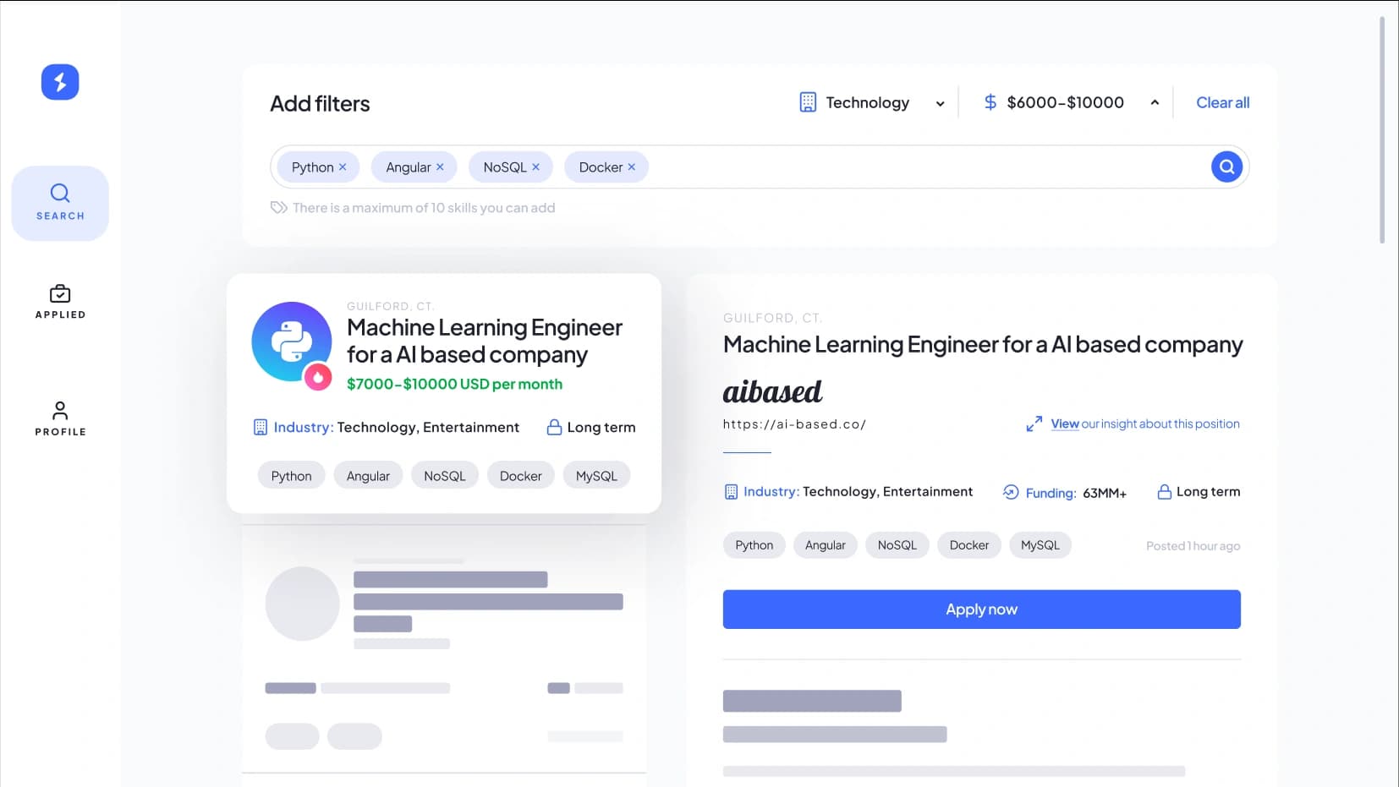Click the Python logo company avatar
1399x787 pixels.
(292, 342)
